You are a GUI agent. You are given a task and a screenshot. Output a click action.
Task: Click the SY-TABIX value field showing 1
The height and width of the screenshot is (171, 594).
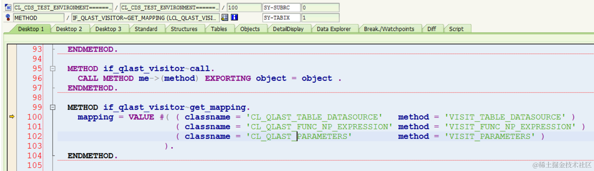320,18
